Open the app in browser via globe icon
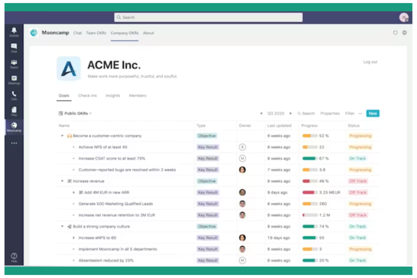Image resolution: width=417 pixels, height=278 pixels. [405, 32]
